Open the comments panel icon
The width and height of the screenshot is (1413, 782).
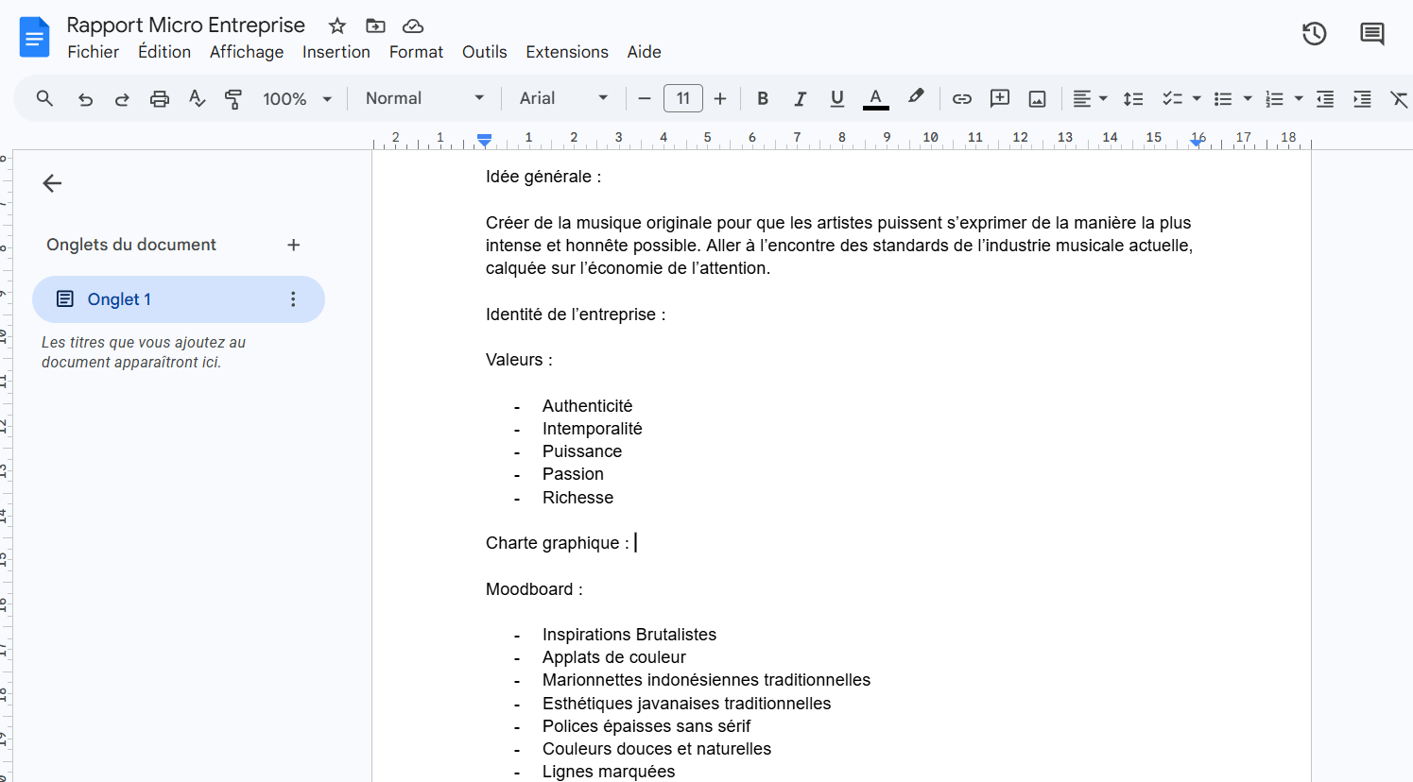1372,34
